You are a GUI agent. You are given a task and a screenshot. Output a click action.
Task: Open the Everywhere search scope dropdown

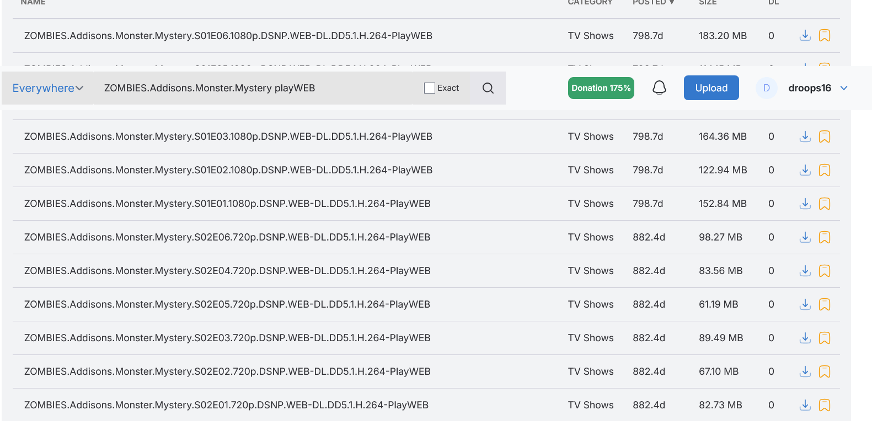[48, 88]
